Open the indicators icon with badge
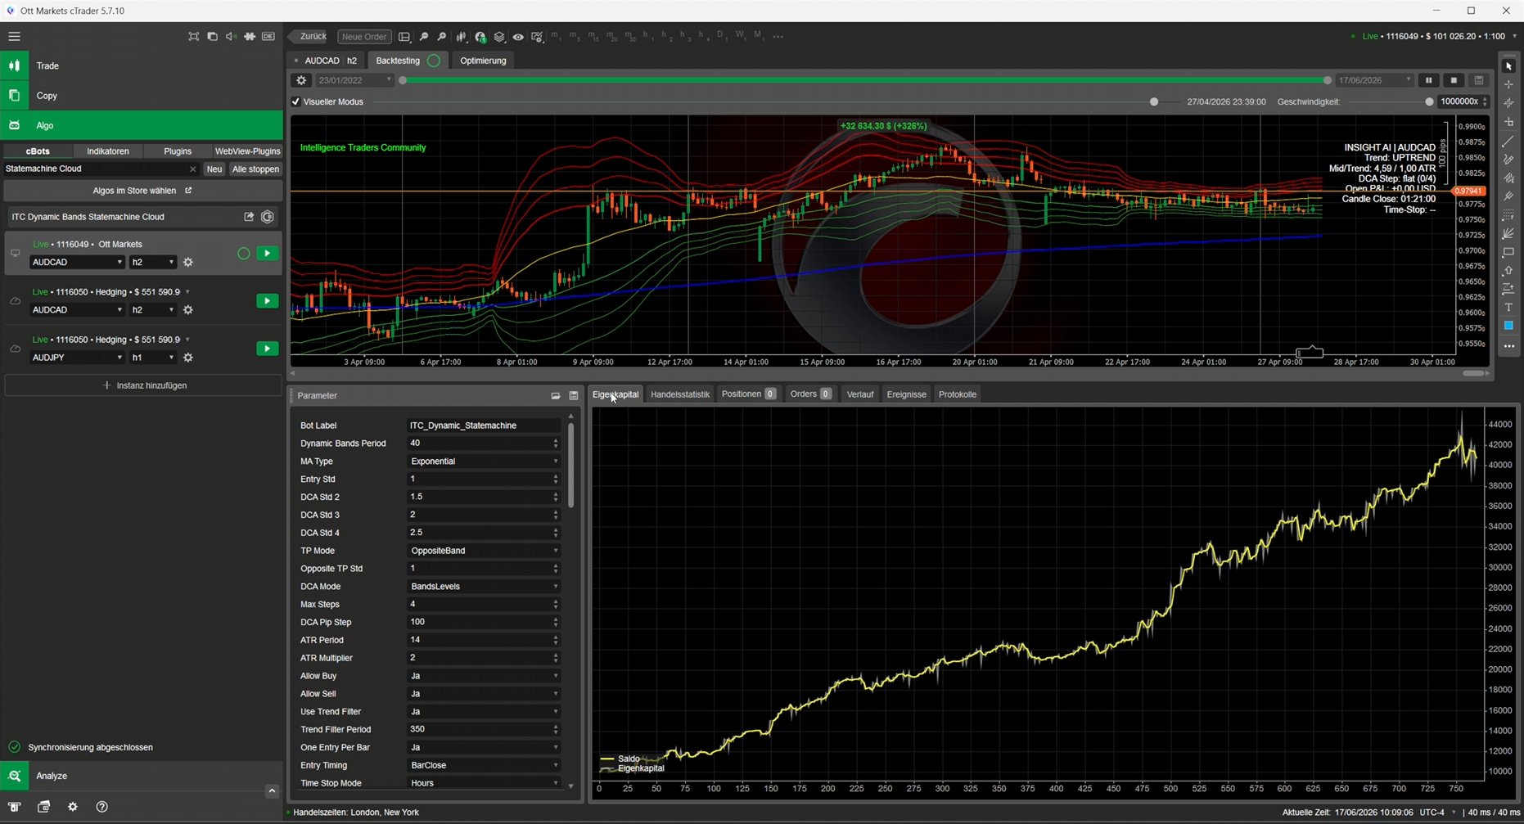The image size is (1524, 824). click(x=480, y=37)
